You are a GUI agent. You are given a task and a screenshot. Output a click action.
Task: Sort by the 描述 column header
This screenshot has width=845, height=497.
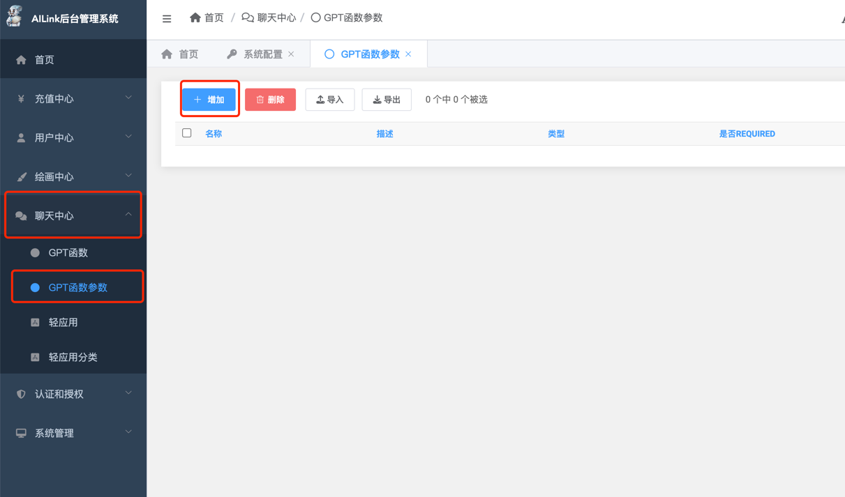point(385,134)
